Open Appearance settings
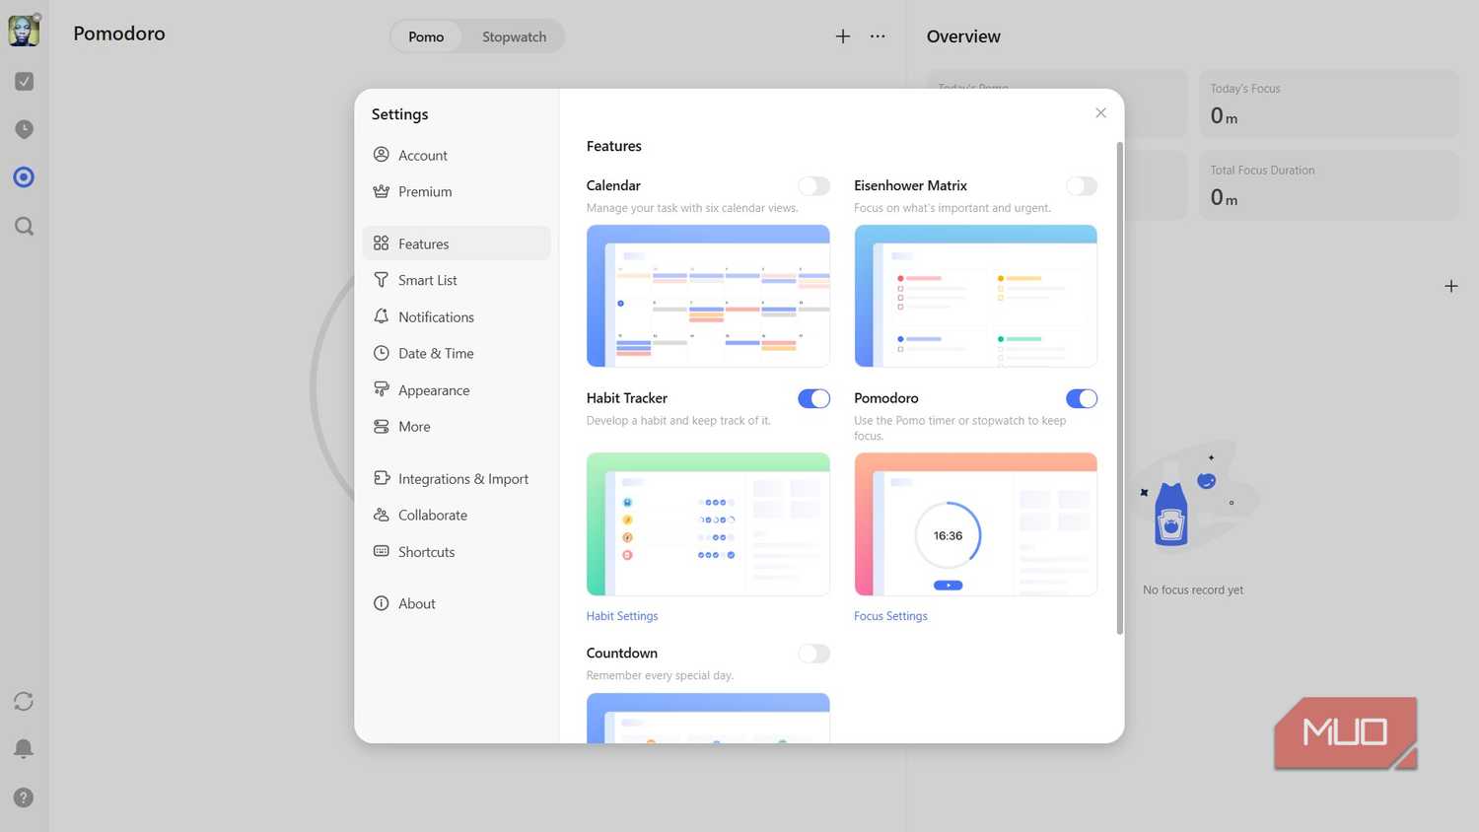Viewport: 1479px width, 832px height. [457, 390]
